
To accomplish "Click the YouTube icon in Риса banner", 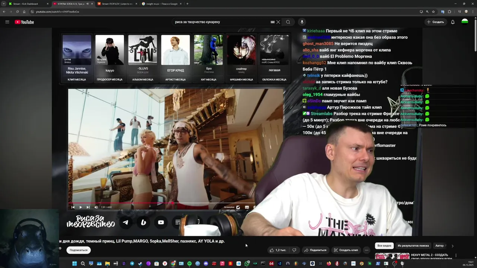I will 161,222.
